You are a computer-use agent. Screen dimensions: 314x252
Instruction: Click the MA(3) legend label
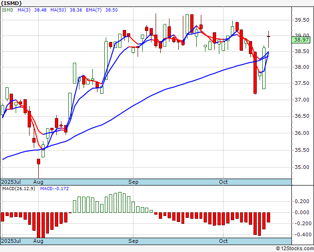pyautogui.click(x=24, y=10)
